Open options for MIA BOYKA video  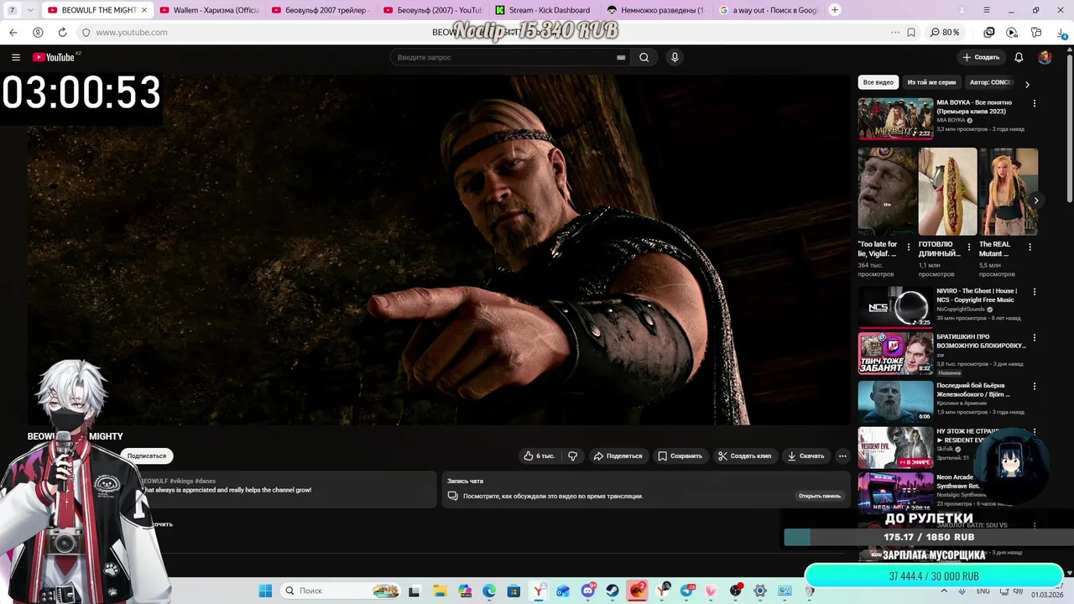tap(1034, 103)
